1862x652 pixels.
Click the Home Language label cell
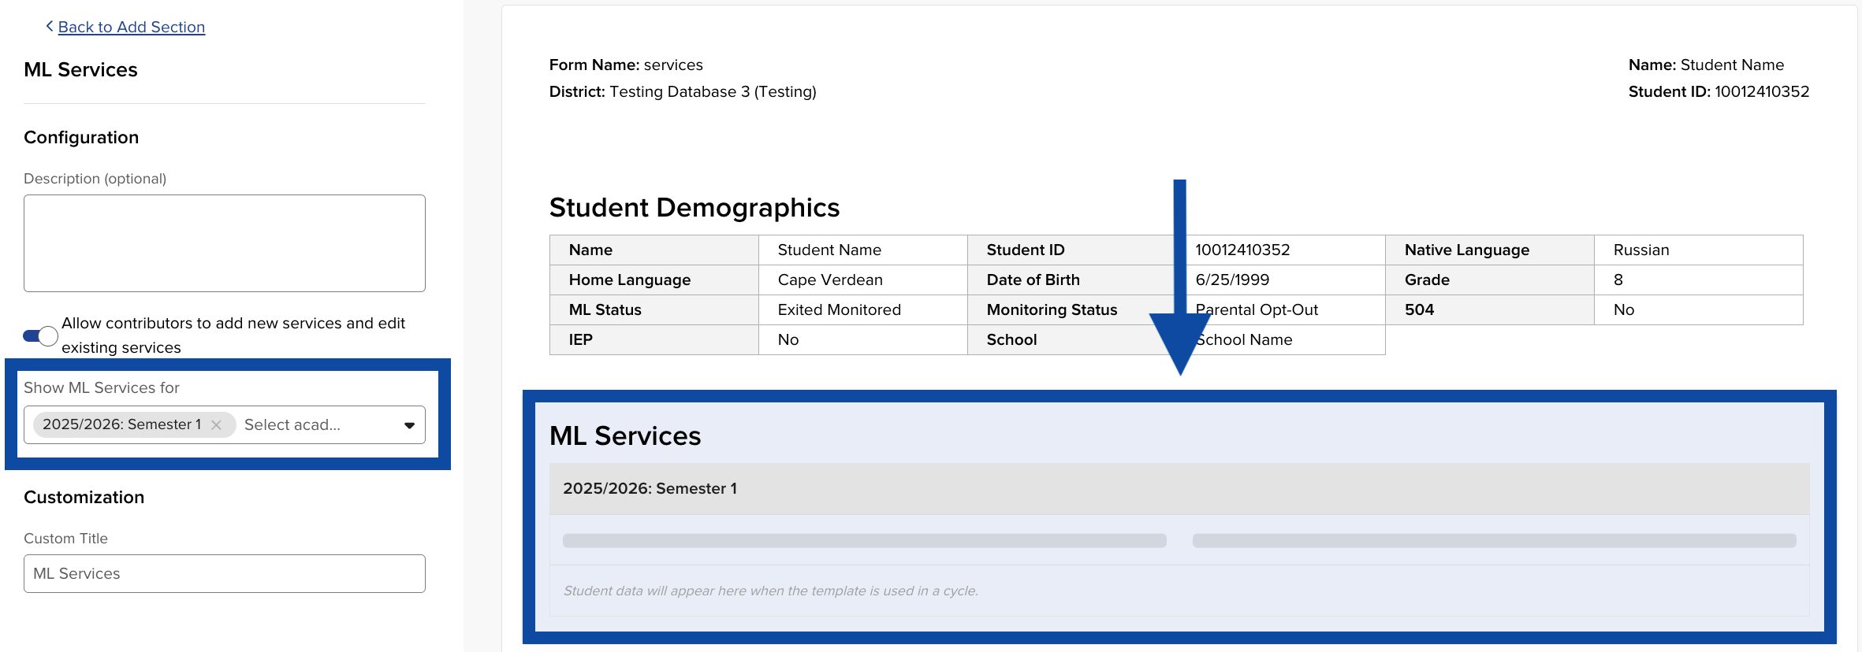pyautogui.click(x=654, y=280)
